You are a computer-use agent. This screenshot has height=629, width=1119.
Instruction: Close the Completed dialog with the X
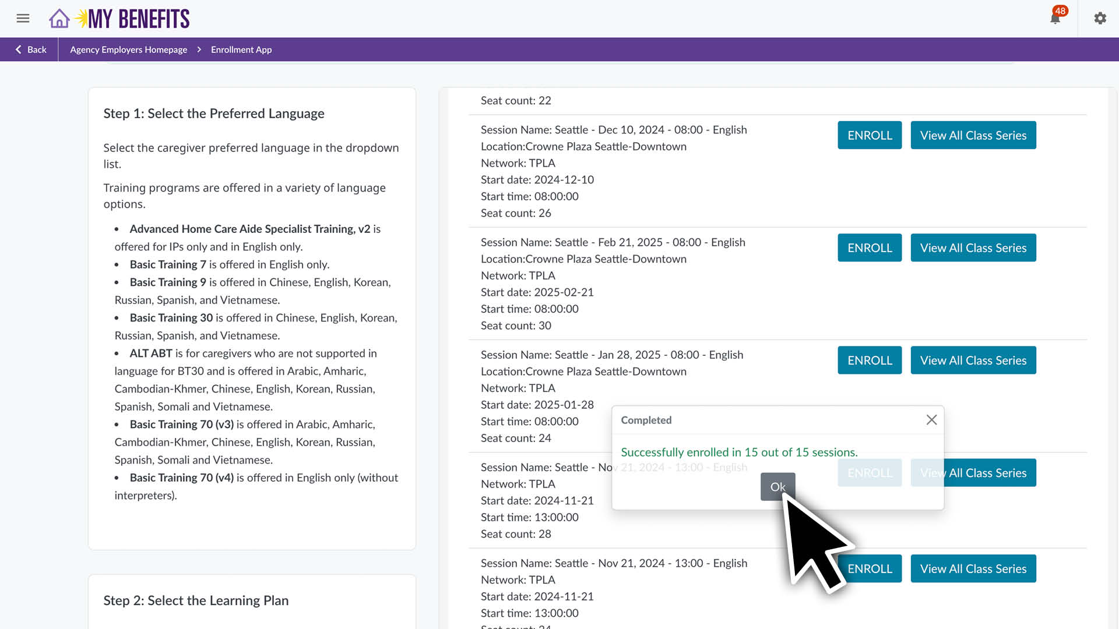931,419
